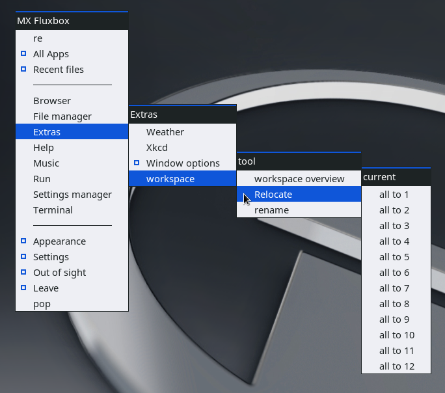This screenshot has height=393, width=445.
Task: Choose rename in the tool menu
Action: coord(299,210)
